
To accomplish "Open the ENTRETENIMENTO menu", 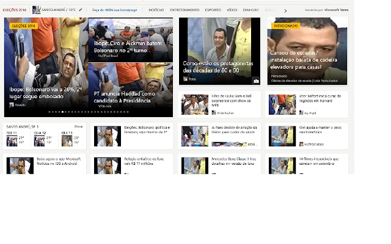I will click(185, 10).
